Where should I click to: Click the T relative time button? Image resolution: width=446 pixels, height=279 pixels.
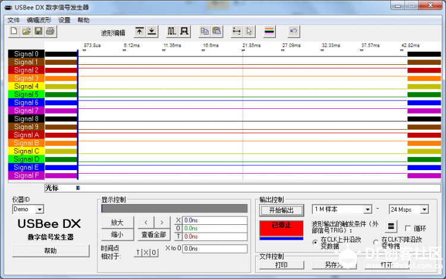138,252
